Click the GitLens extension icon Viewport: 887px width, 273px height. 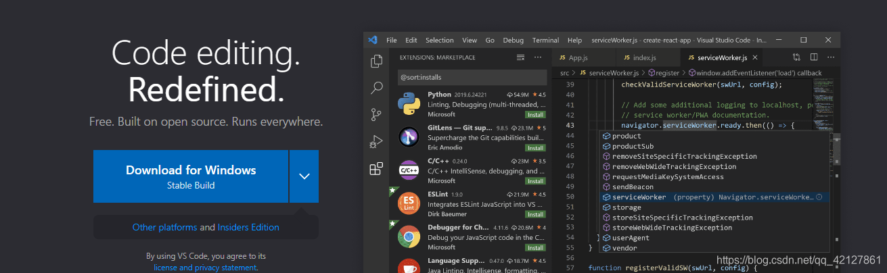410,138
